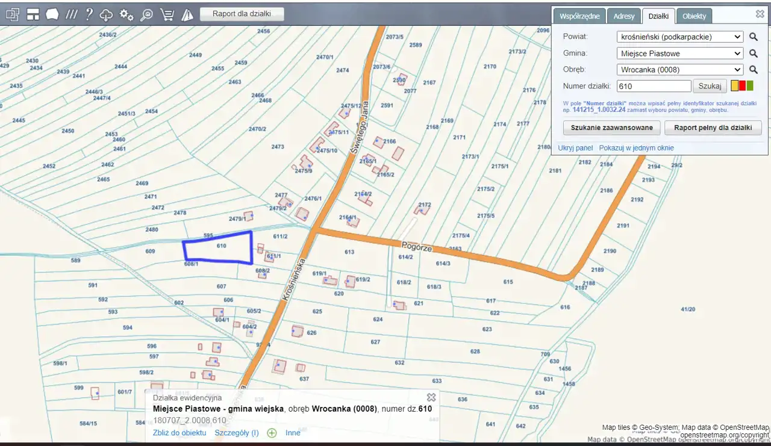771x446 pixels.
Task: Click the shopping cart icon
Action: (x=167, y=15)
